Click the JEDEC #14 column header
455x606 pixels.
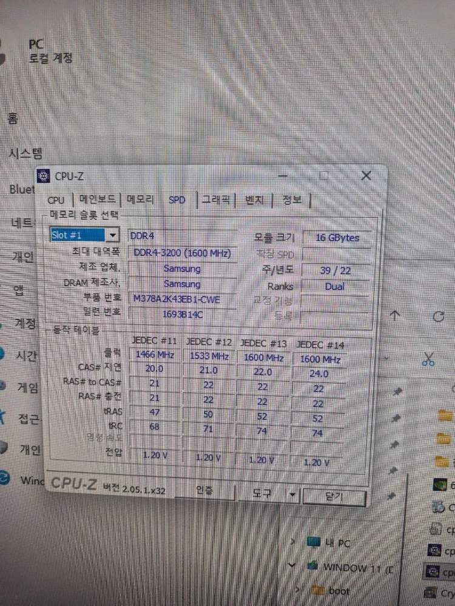click(x=320, y=345)
